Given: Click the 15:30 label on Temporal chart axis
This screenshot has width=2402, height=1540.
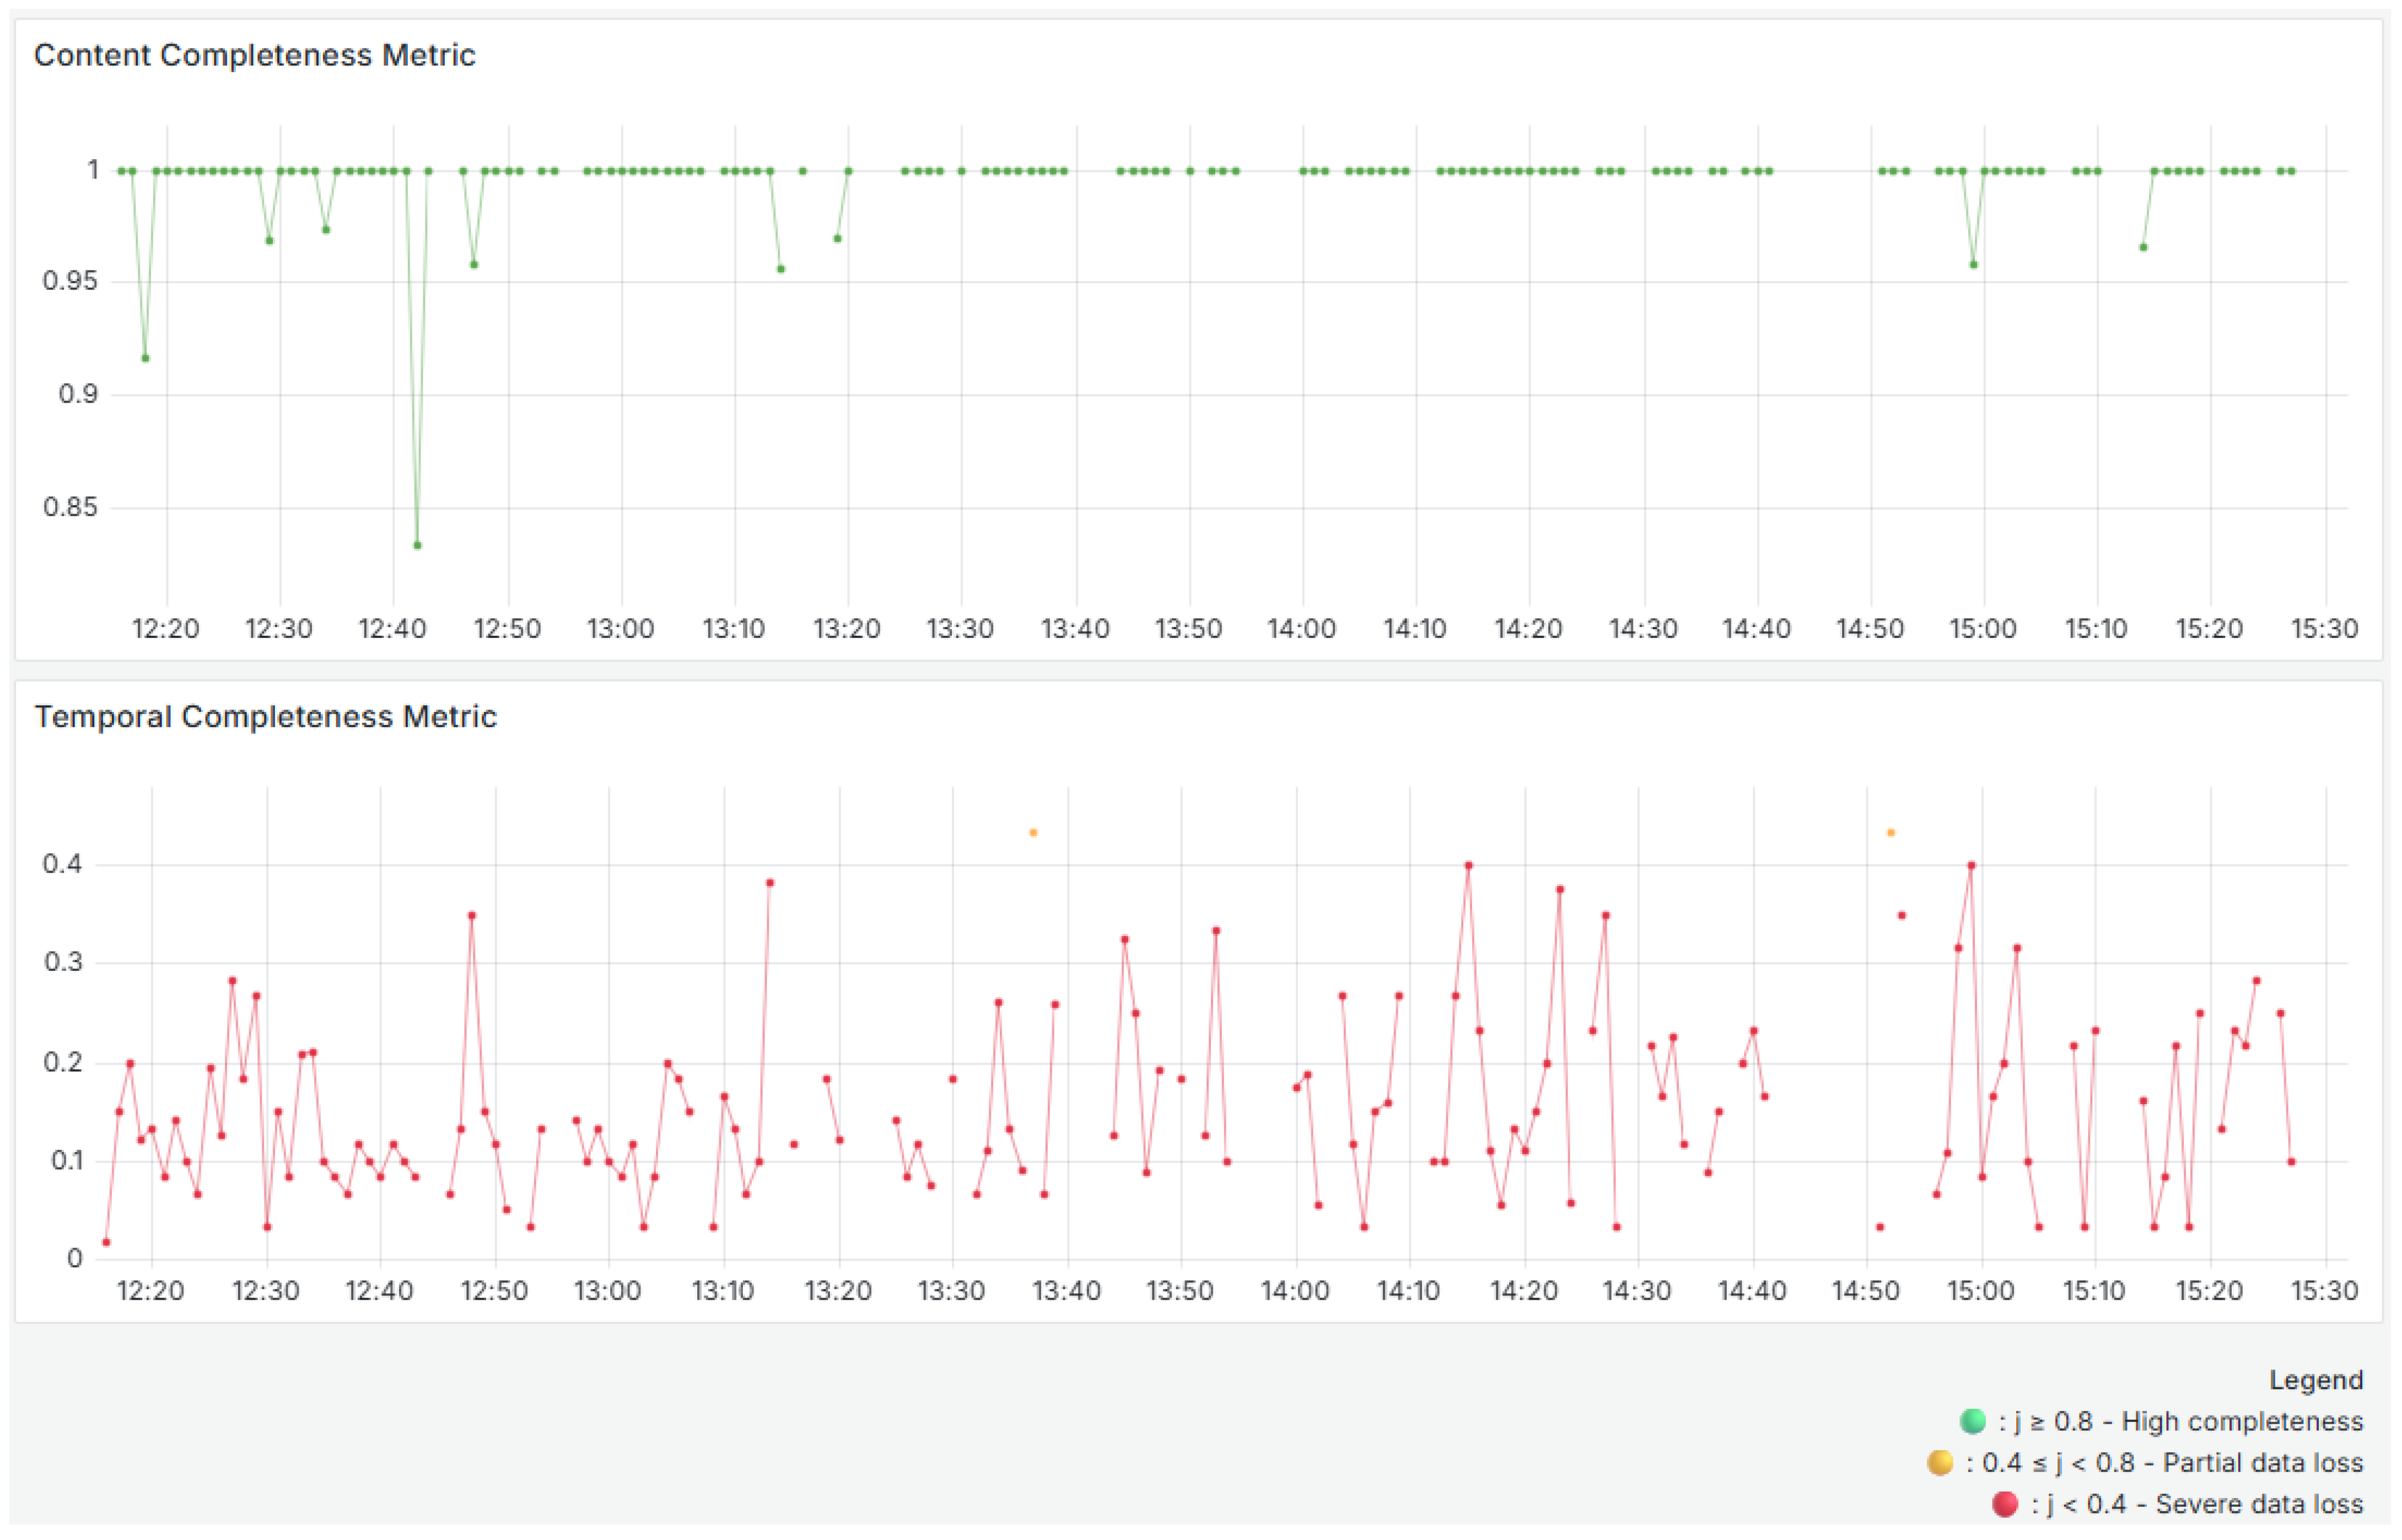Looking at the screenshot, I should pyautogui.click(x=2324, y=1291).
